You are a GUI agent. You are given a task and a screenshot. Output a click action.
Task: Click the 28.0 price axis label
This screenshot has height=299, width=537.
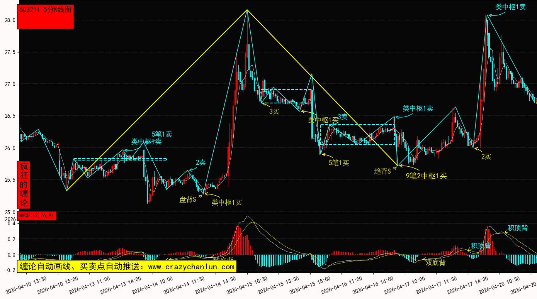10,20
